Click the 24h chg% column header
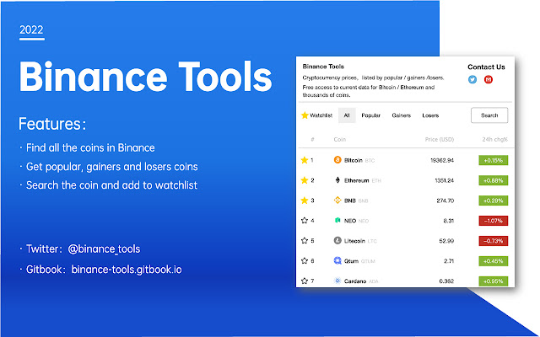The image size is (540, 337). (495, 139)
